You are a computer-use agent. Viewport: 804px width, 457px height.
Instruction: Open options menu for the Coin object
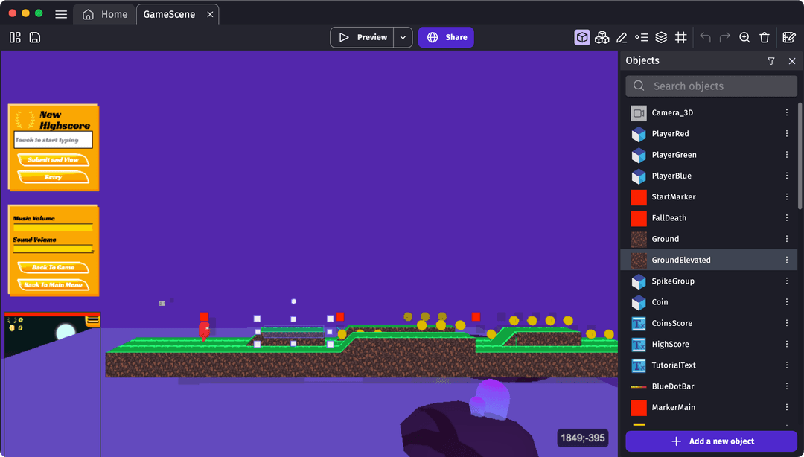tap(787, 301)
